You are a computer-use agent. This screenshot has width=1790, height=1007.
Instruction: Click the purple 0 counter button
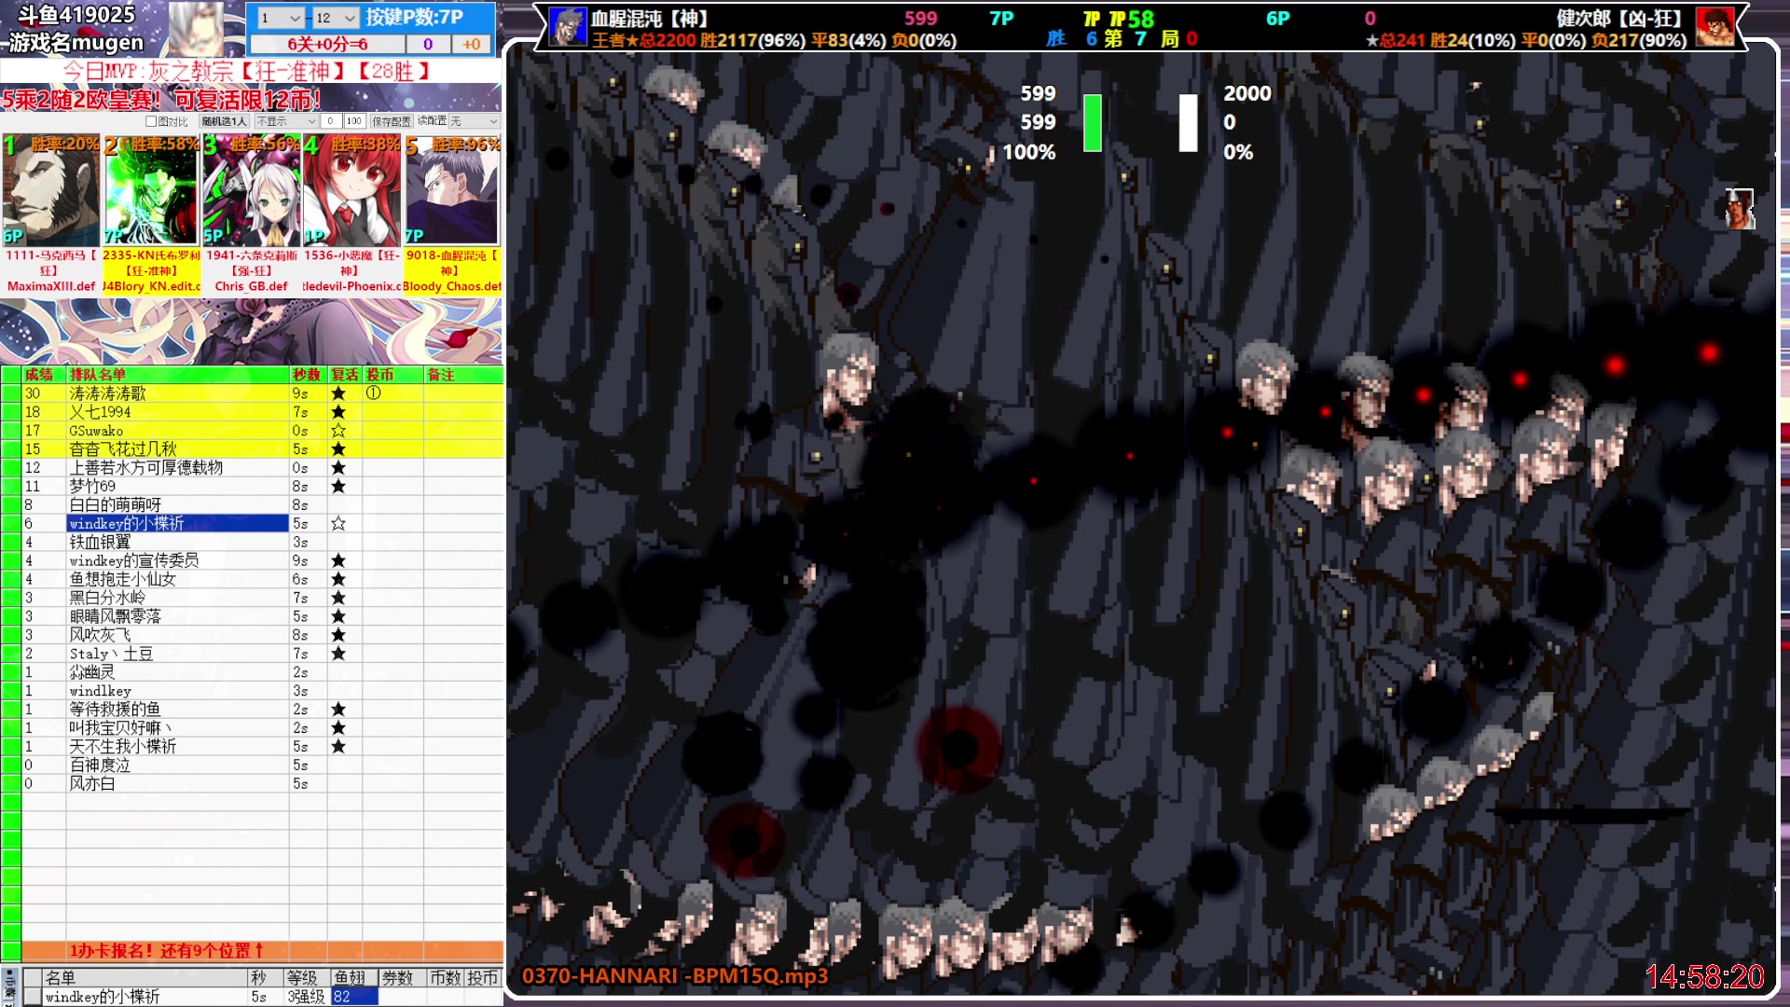click(x=428, y=44)
